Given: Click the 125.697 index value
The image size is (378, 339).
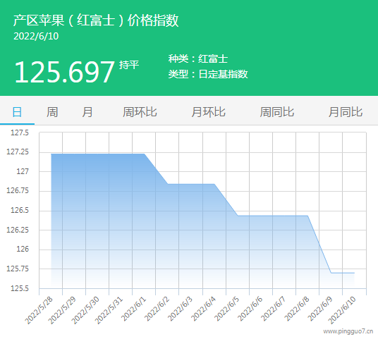Looking at the screenshot, I should tap(64, 72).
